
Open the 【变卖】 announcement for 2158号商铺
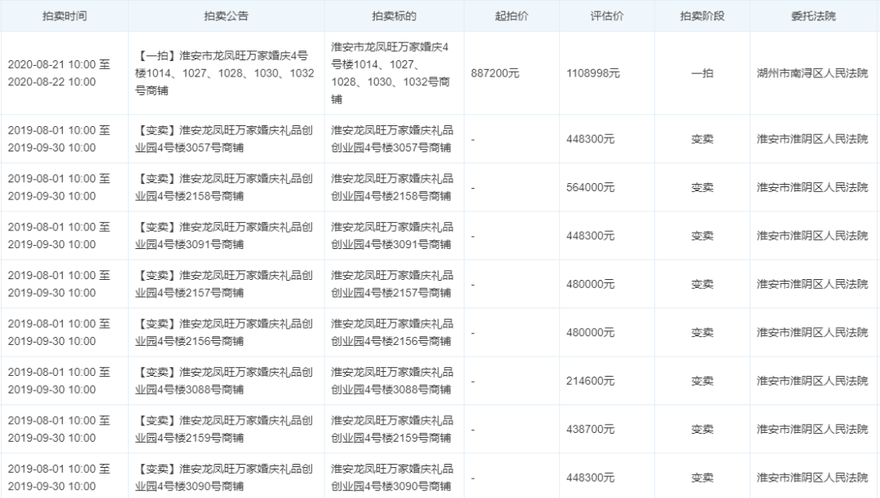pos(223,187)
